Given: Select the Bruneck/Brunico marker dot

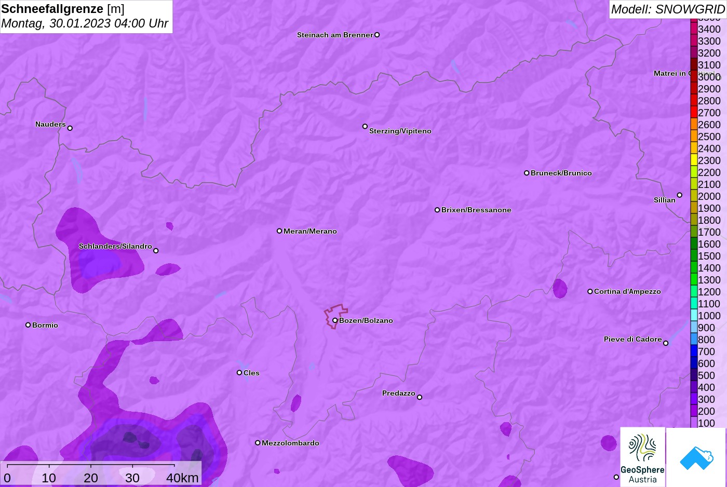Looking at the screenshot, I should coord(527,173).
